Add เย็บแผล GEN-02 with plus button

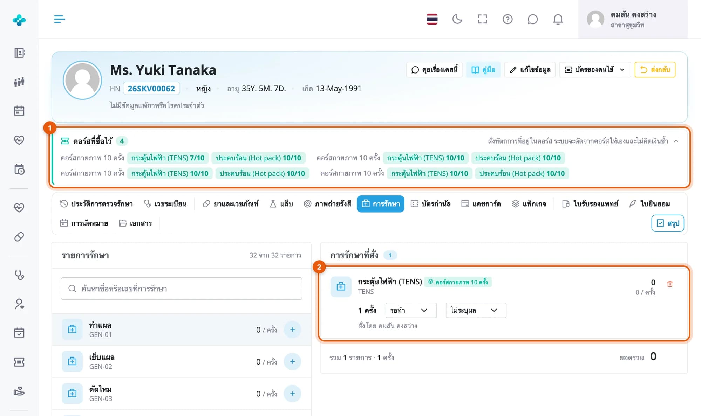(292, 361)
